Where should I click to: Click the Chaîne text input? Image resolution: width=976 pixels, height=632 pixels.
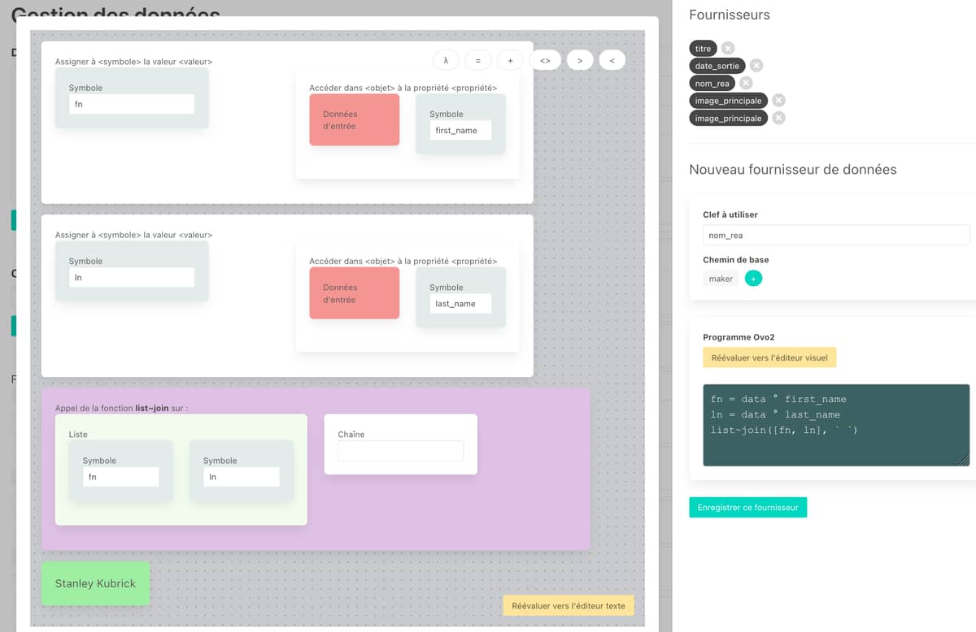(400, 451)
